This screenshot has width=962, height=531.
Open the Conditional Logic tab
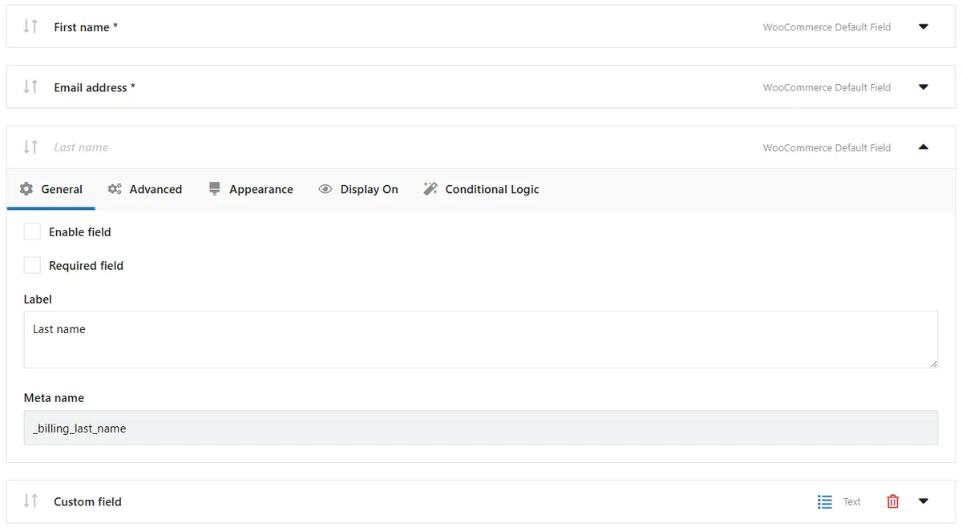pyautogui.click(x=481, y=190)
